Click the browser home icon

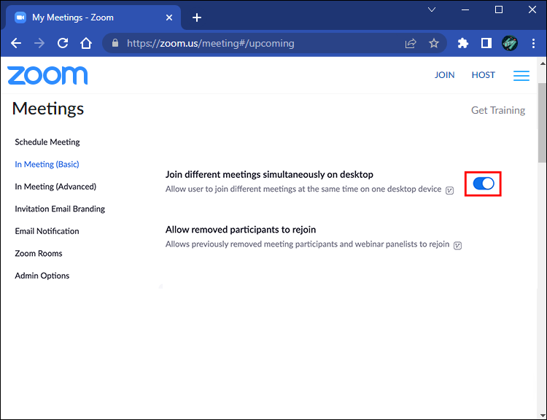pos(86,43)
